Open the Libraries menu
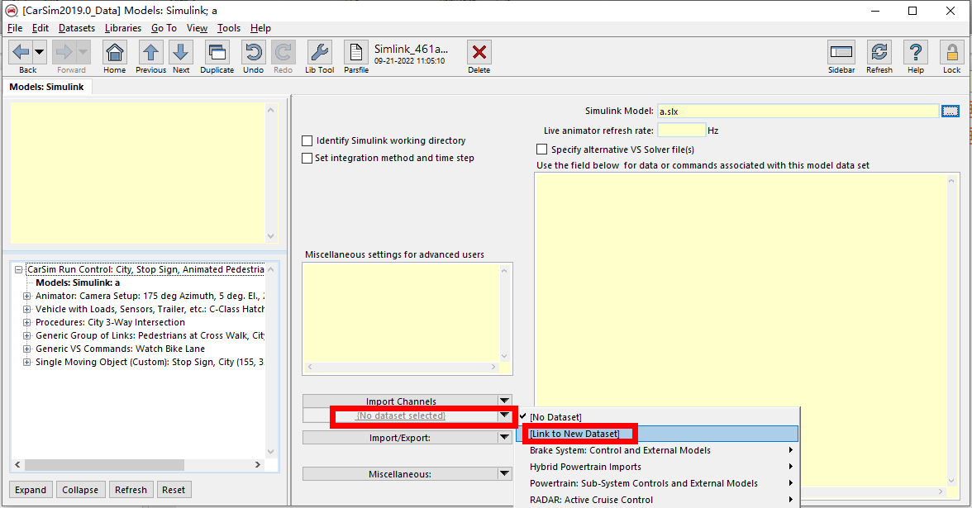This screenshot has height=508, width=972. pos(122,28)
